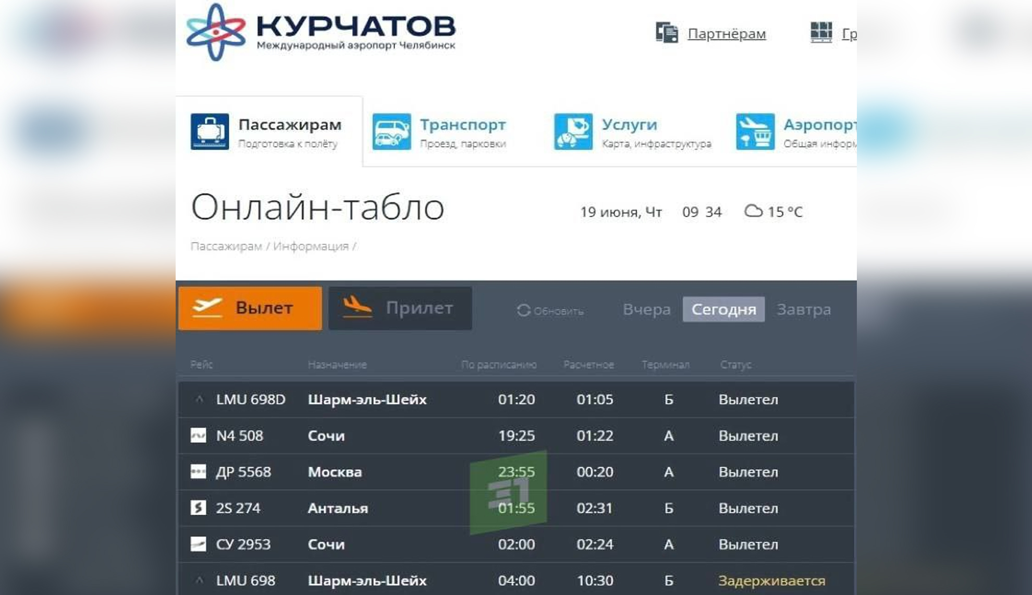The width and height of the screenshot is (1032, 595).
Task: Select the ДР 5568 Москва flight row
Action: pos(334,472)
